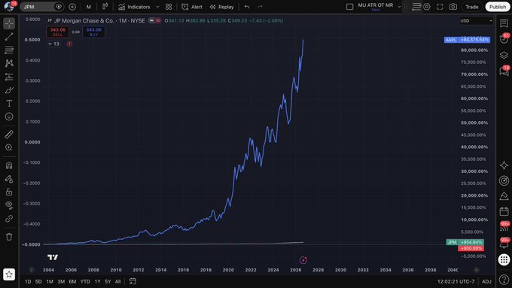The height and width of the screenshot is (288, 512).
Task: Open the sparkle icon panel
Action: tap(504, 165)
